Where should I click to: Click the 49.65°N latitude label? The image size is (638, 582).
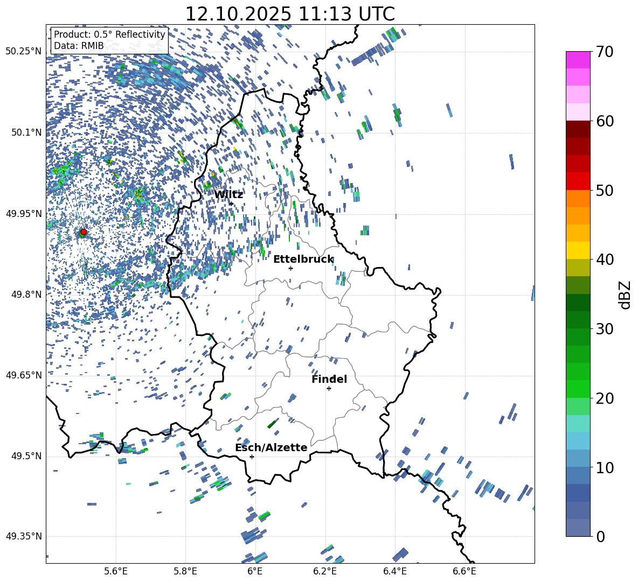point(24,375)
